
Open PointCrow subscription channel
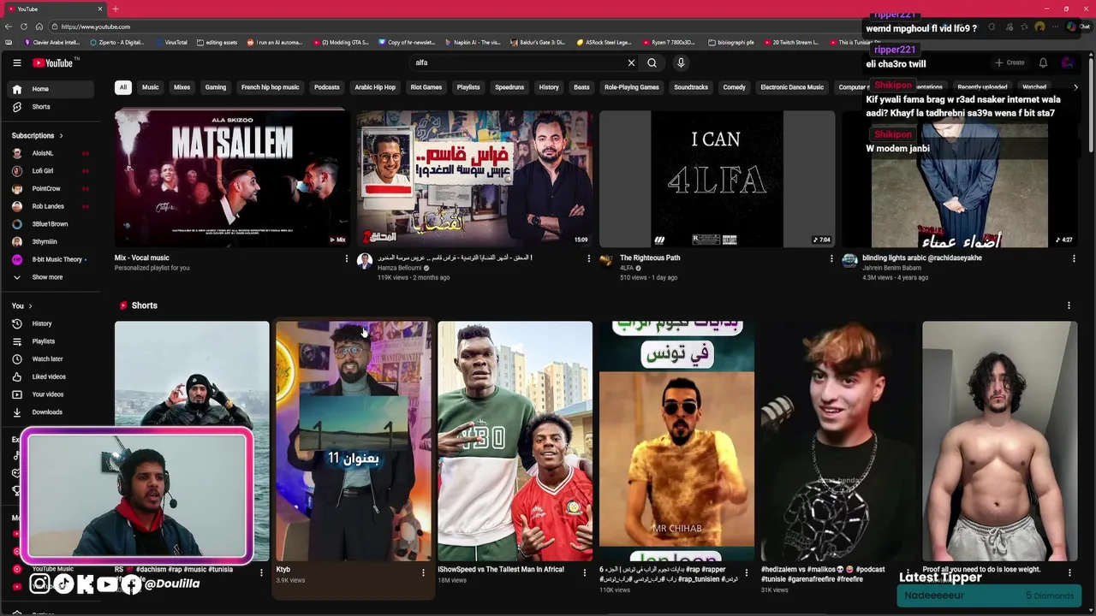click(x=50, y=188)
